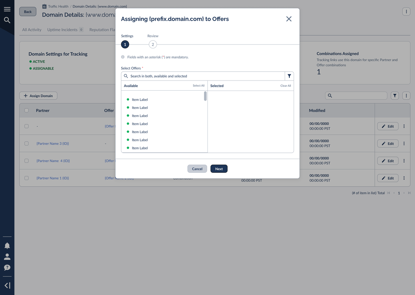This screenshot has width=415, height=295.
Task: Edit the Partner Name 4 row
Action: coord(388,161)
